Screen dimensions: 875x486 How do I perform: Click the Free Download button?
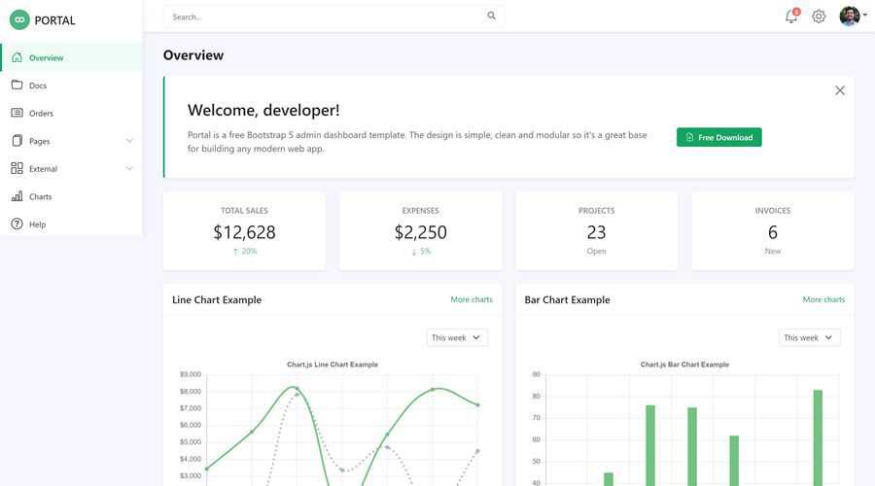pyautogui.click(x=718, y=137)
